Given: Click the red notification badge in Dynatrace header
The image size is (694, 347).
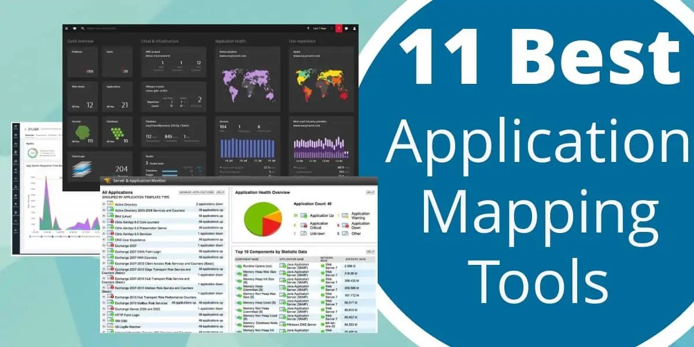Looking at the screenshot, I should 338,27.
